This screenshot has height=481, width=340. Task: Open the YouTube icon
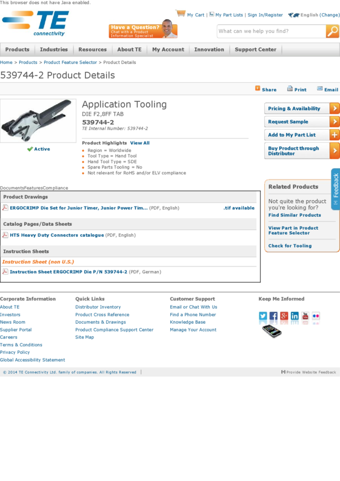[x=305, y=316]
